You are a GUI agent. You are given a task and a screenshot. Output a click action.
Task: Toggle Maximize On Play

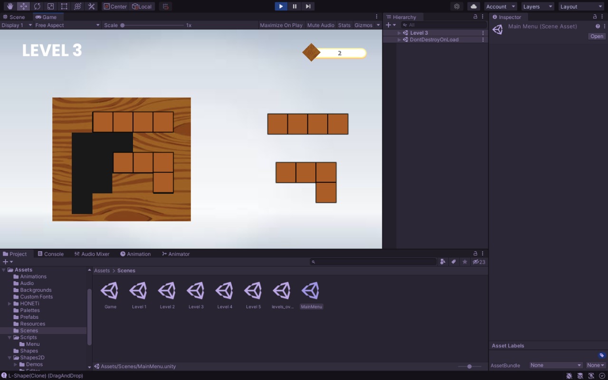coord(281,25)
